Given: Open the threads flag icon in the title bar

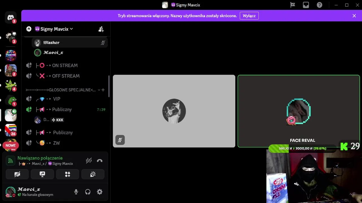Looking at the screenshot, I should click(293, 5).
